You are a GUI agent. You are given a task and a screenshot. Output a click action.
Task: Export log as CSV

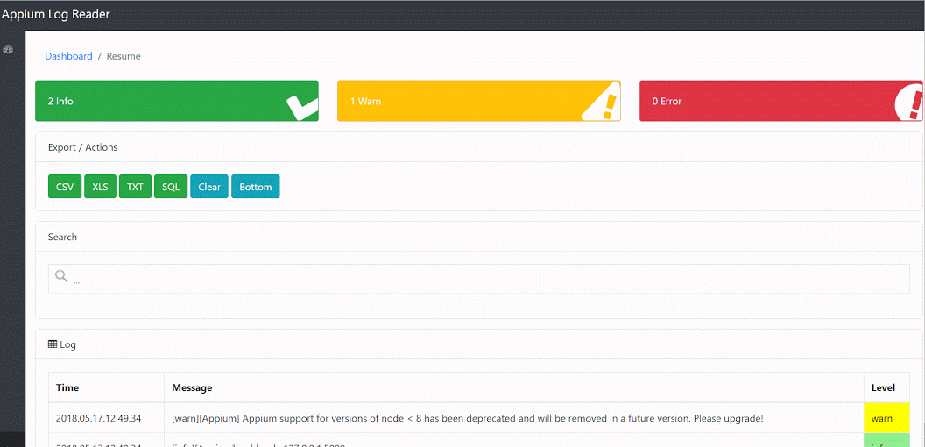(65, 187)
